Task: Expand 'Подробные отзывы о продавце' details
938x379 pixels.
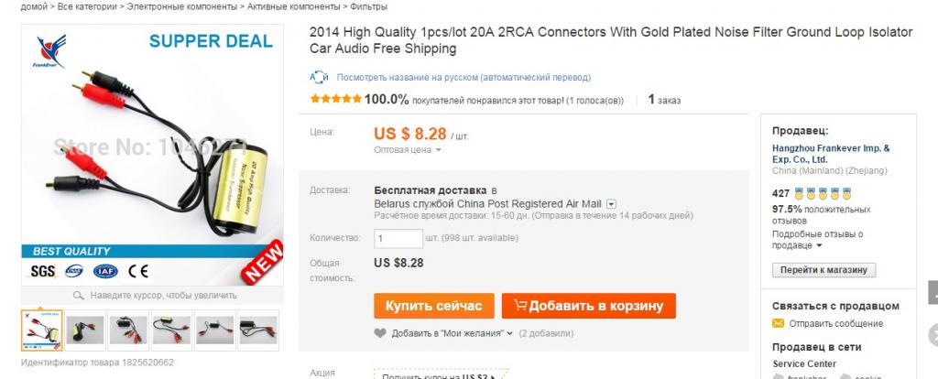Action: pos(819,246)
